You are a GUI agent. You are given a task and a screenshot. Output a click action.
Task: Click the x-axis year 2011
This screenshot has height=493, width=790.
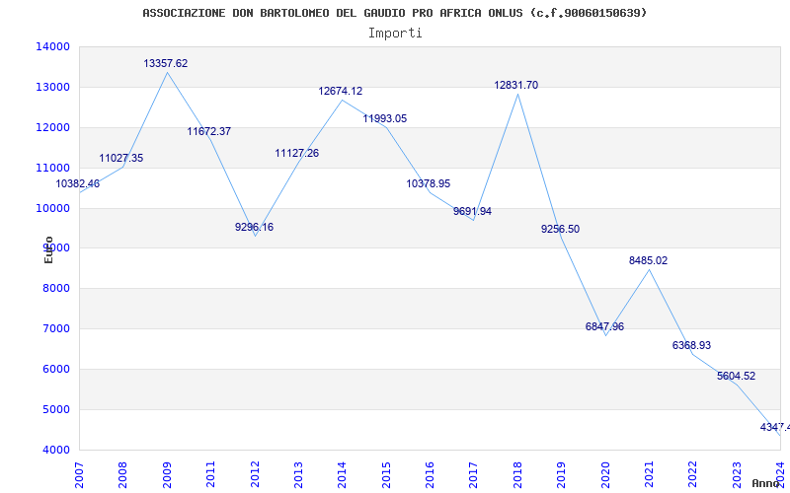click(210, 474)
